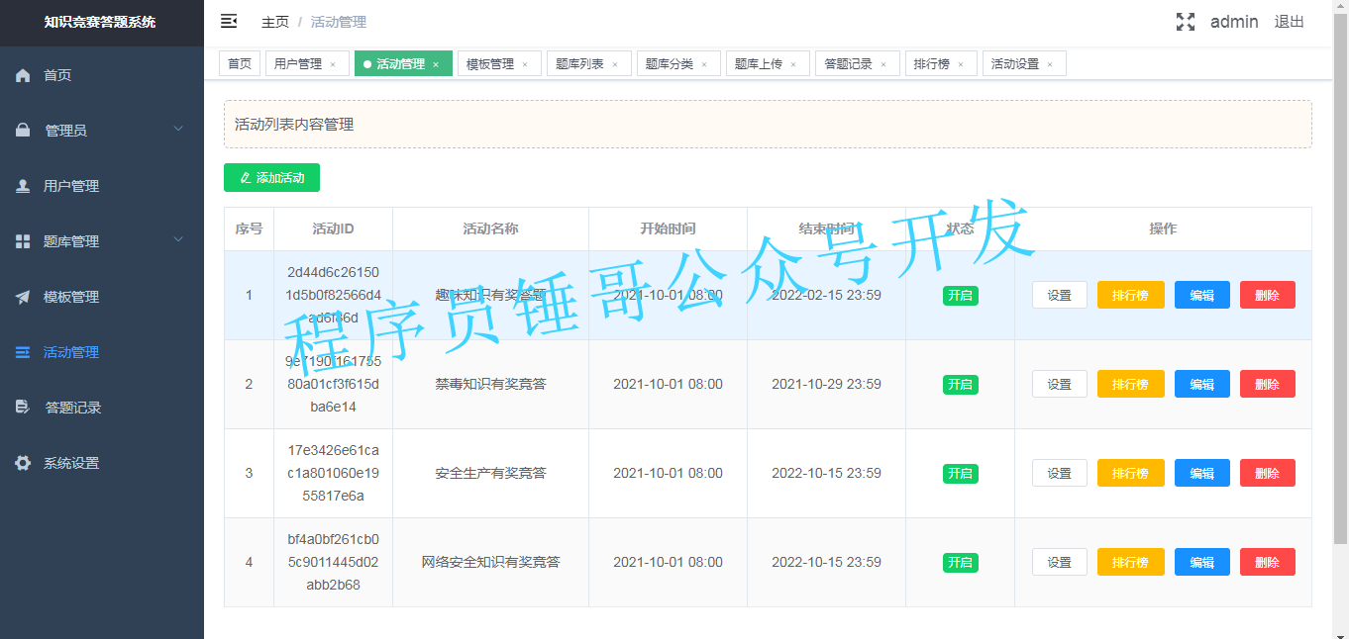This screenshot has width=1349, height=639.
Task: Open 模板管理 in the sidebar menu
Action: pyautogui.click(x=102, y=297)
